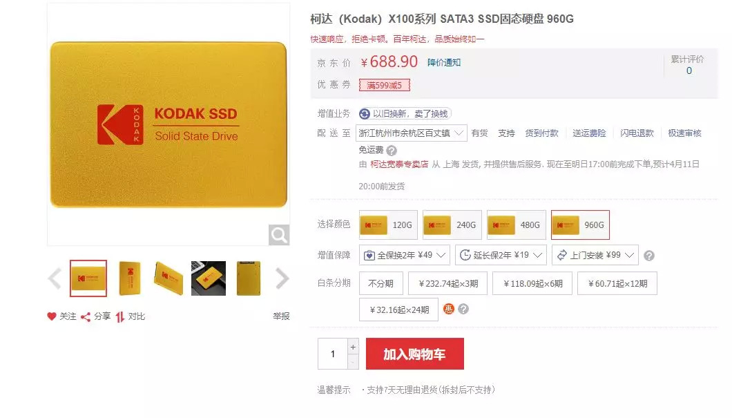This screenshot has width=732, height=418.
Task: Show next thumbnails with right arrow
Action: [282, 279]
